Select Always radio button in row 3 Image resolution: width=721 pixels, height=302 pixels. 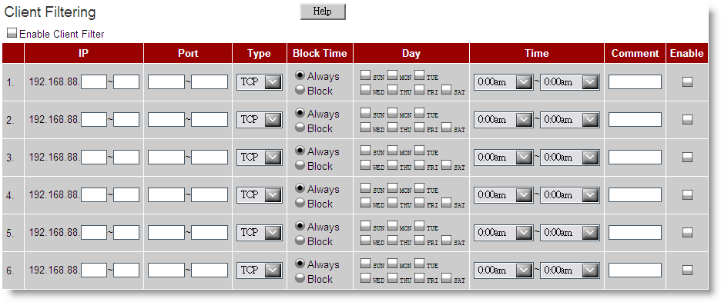tap(300, 150)
